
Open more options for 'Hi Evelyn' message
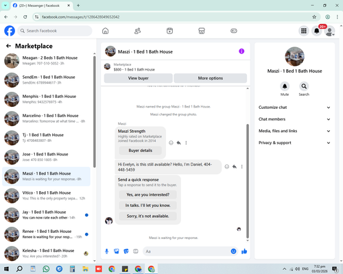241,166
